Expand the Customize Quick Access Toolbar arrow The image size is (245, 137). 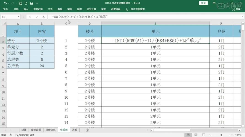click(x=37, y=3)
